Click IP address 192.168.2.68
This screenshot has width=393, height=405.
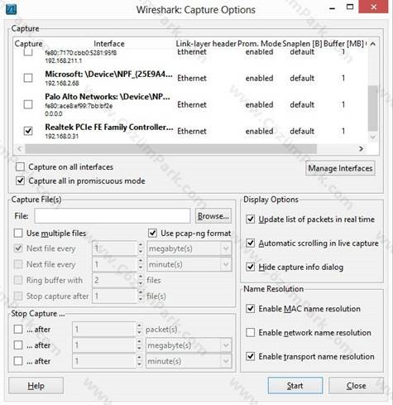[62, 83]
